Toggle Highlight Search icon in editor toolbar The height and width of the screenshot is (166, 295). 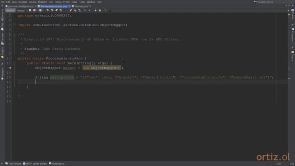tap(61, 10)
